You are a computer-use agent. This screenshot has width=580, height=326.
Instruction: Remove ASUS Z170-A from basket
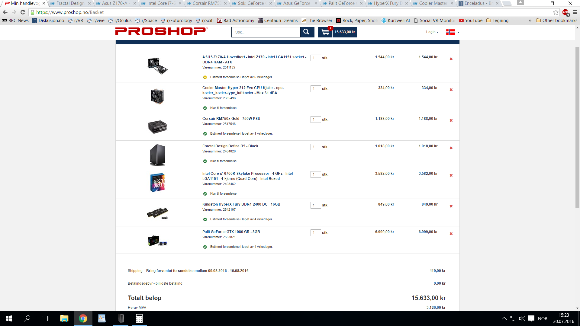451,59
